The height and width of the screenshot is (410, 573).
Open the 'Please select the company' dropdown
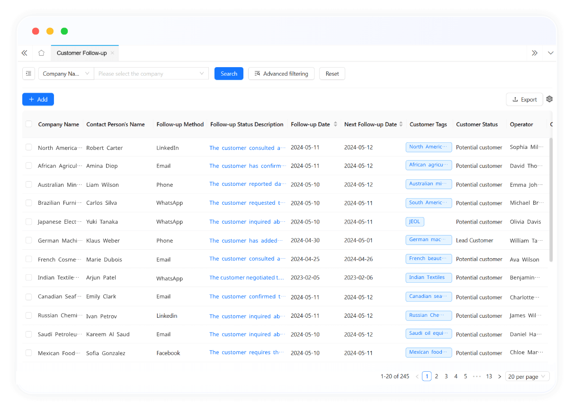[152, 73]
